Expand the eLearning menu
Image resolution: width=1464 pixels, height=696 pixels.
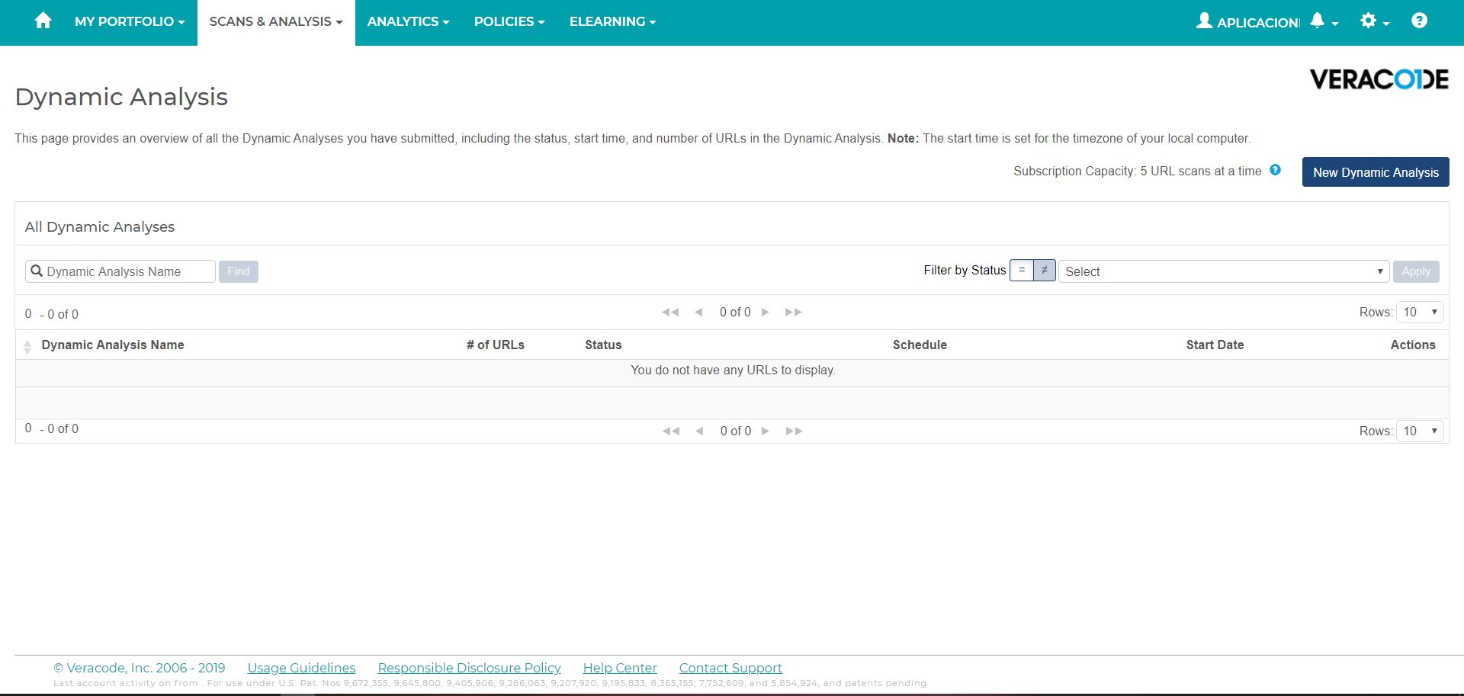612,22
